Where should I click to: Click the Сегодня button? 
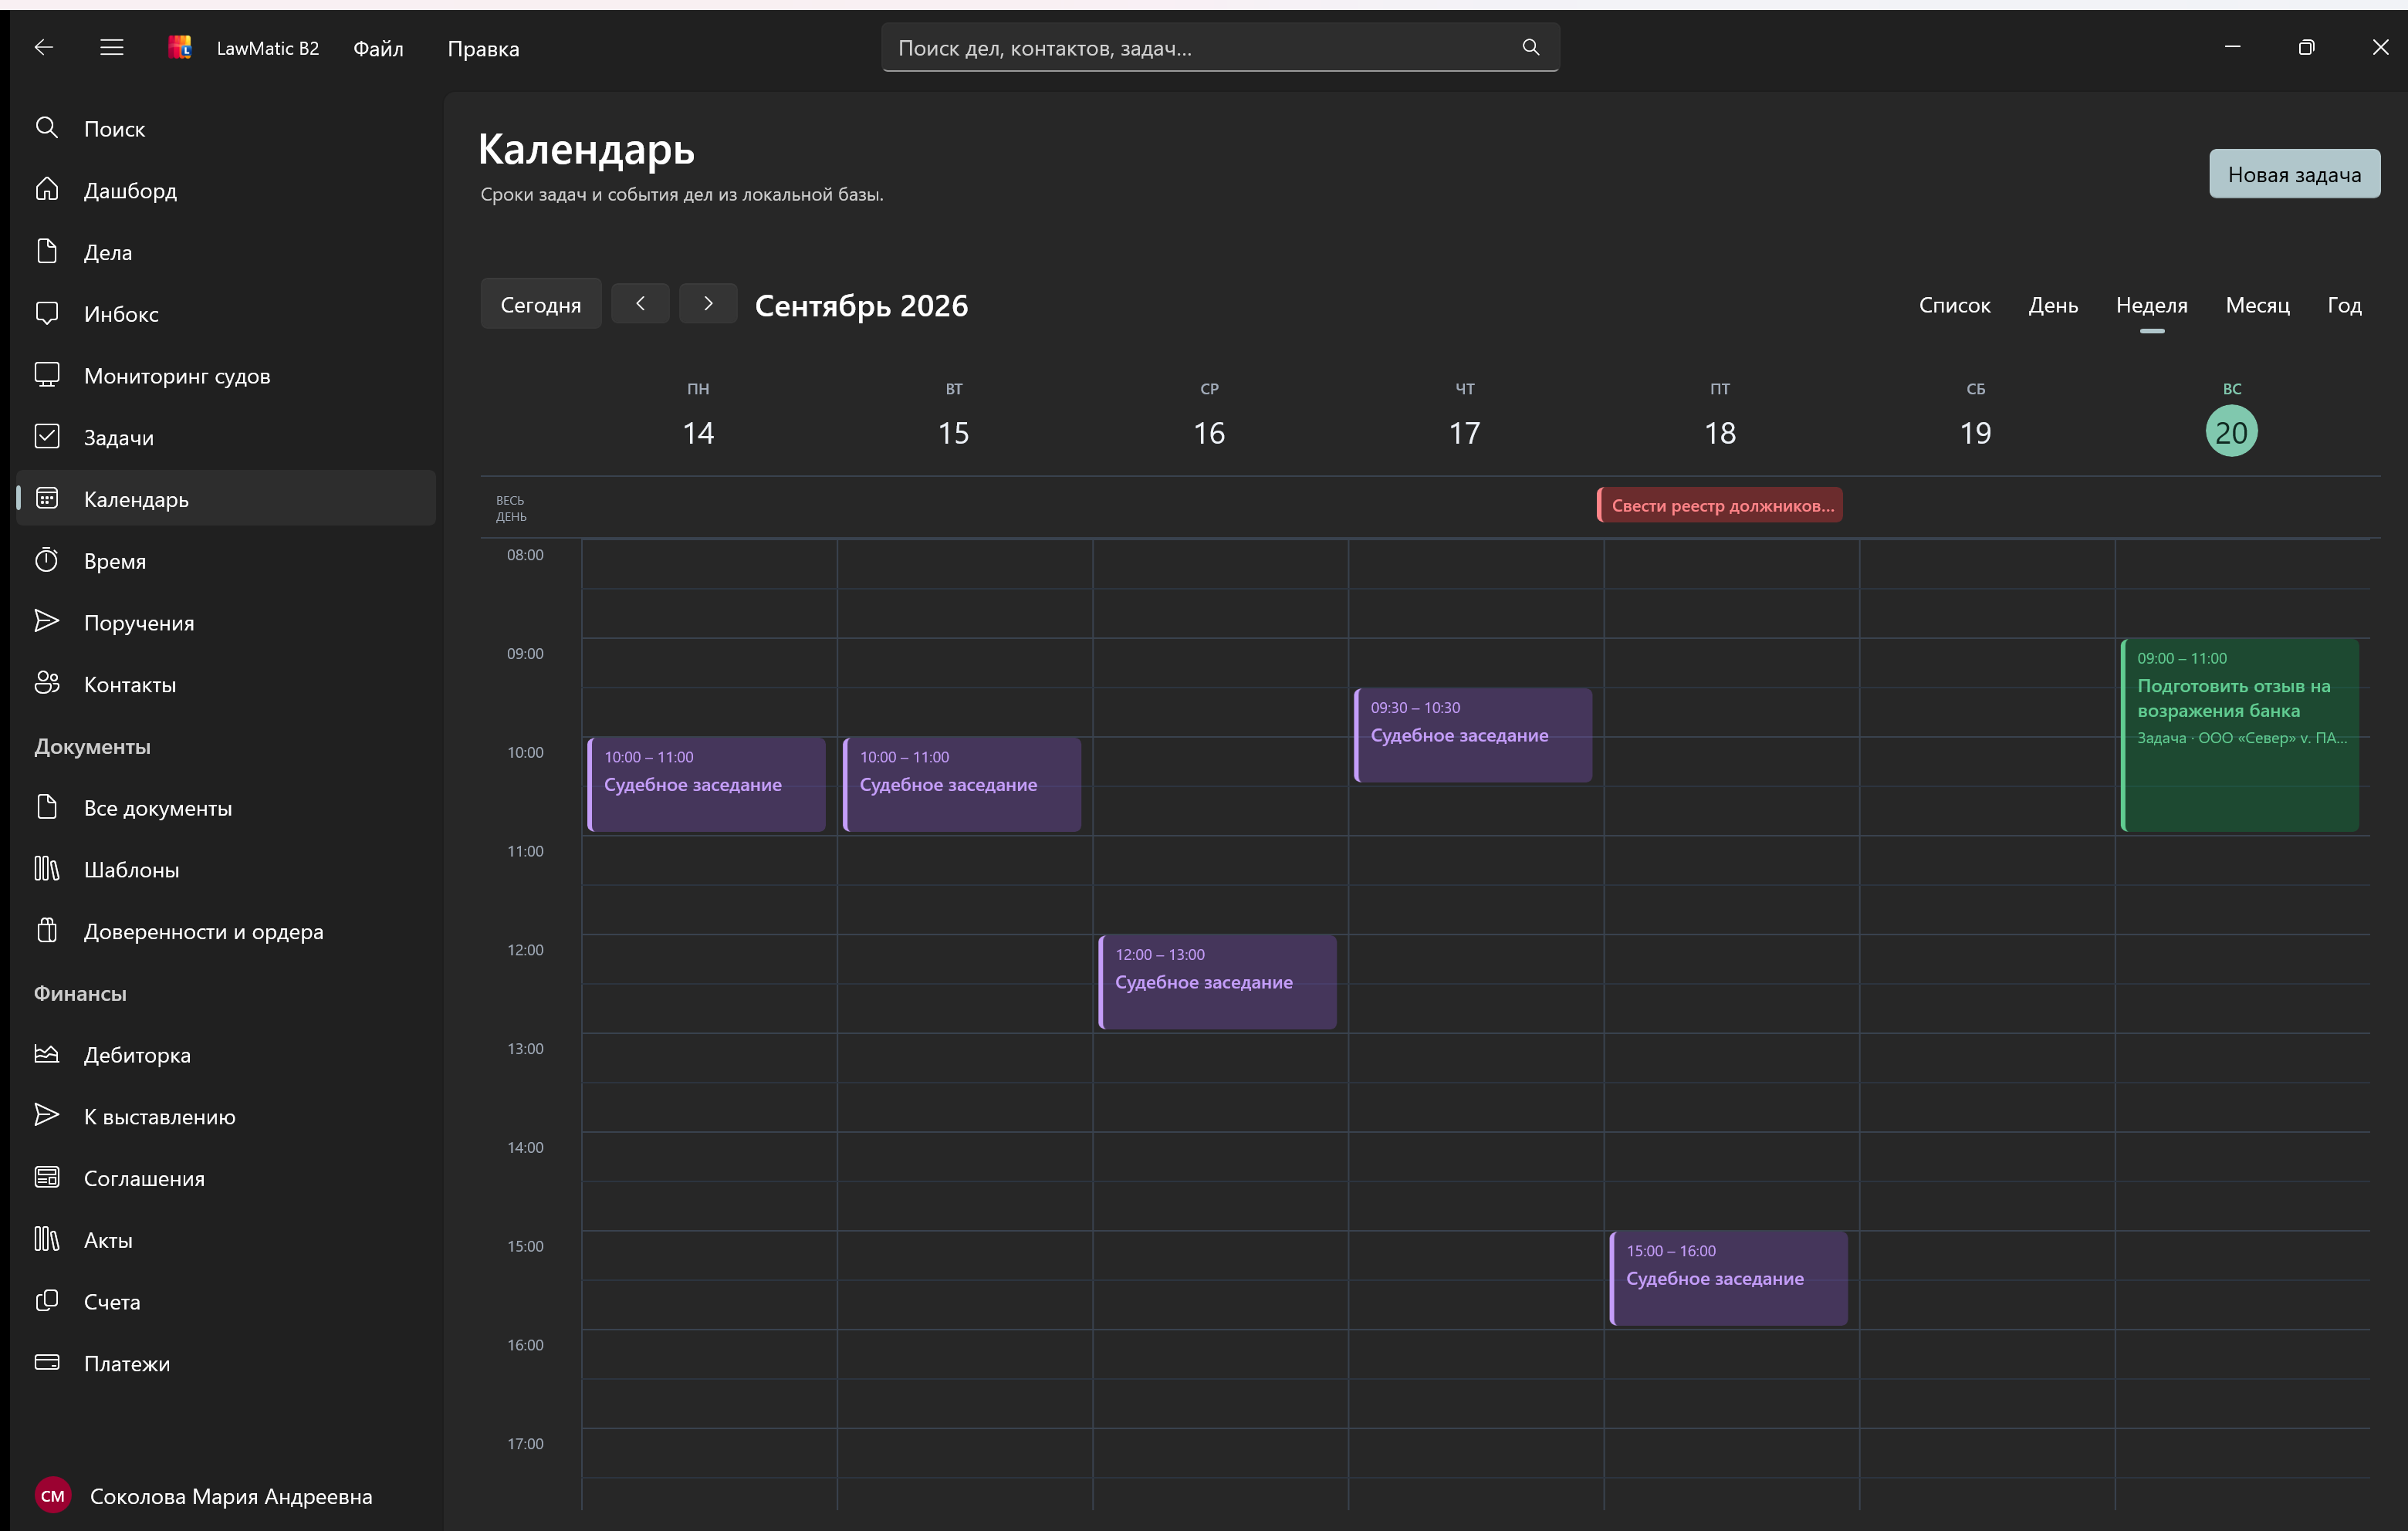click(540, 304)
